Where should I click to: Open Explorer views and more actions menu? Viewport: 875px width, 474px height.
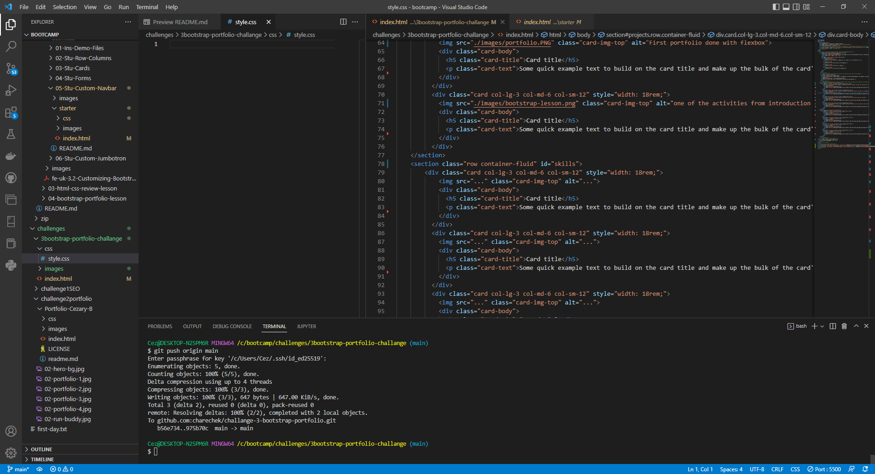tap(128, 22)
